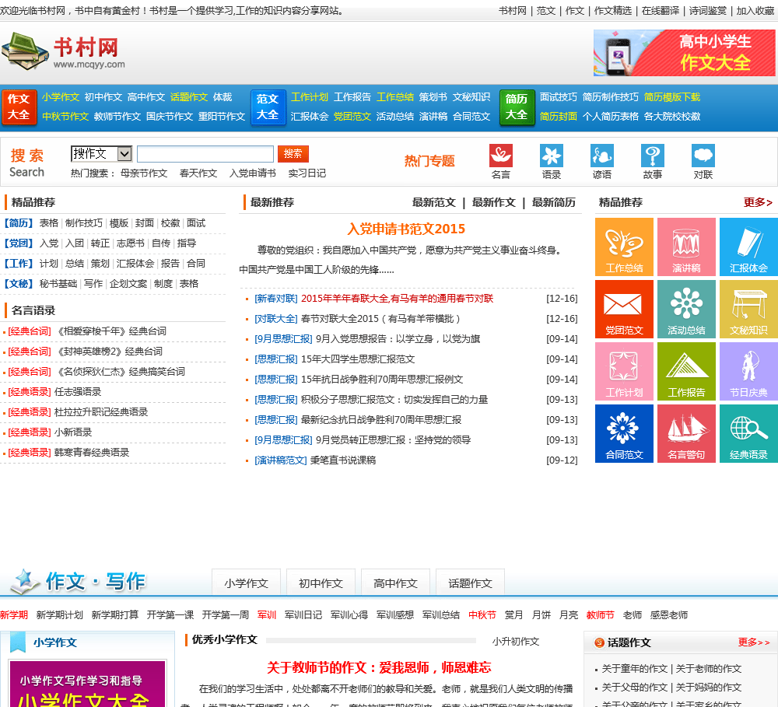This screenshot has width=778, height=707.
Task: Switch to 最新范文 tab
Action: pos(434,202)
